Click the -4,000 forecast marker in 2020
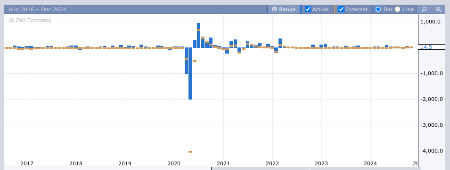The image size is (450, 170). tap(190, 152)
